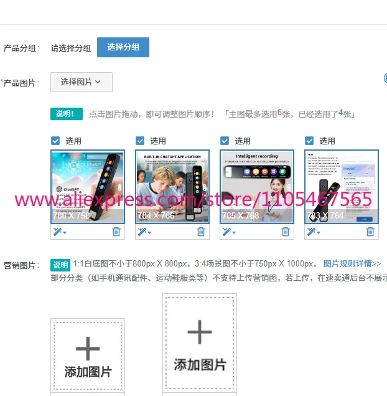Uncheck 选用 for the 785 X 768 image
This screenshot has height=396, width=387.
[x=225, y=141]
